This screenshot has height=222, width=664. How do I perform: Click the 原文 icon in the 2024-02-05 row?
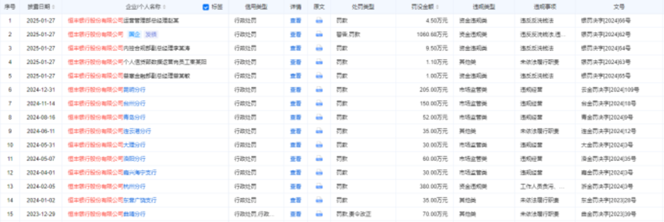[x=319, y=187]
